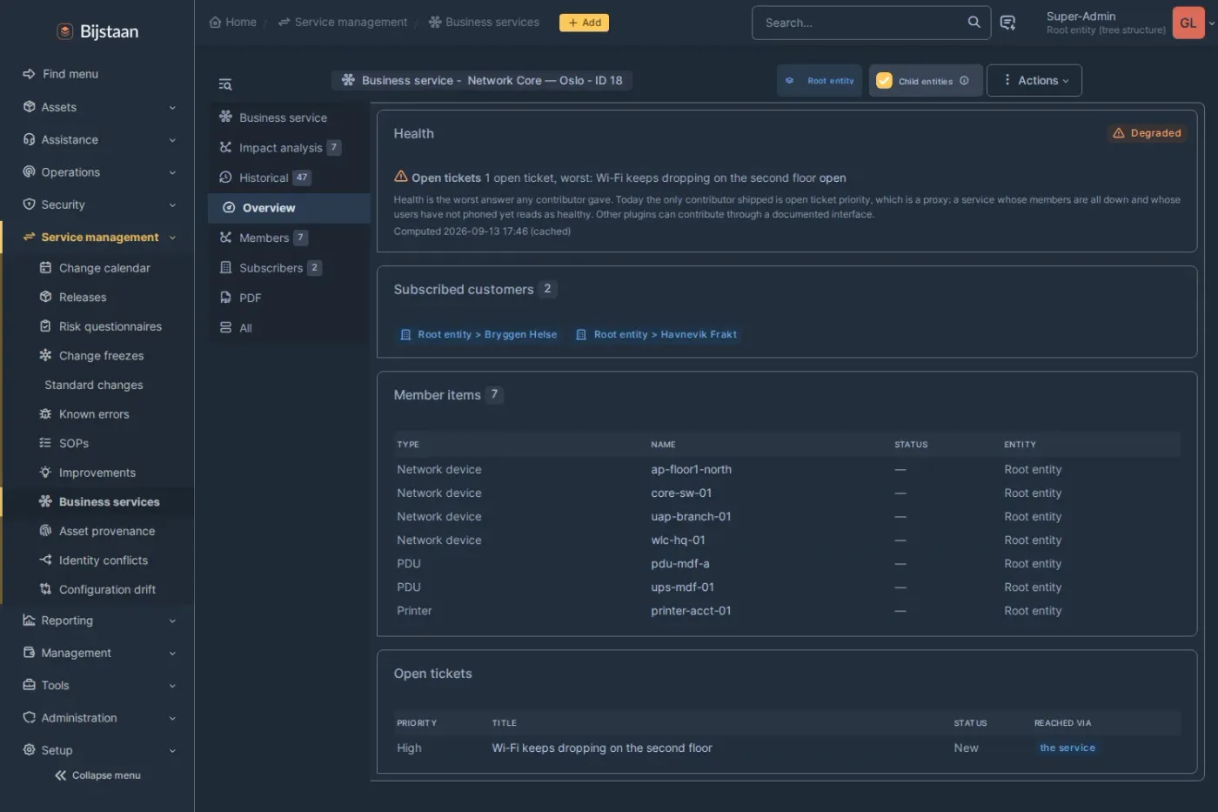Click the Child entities info icon
Viewport: 1218px width, 812px height.
click(x=964, y=81)
